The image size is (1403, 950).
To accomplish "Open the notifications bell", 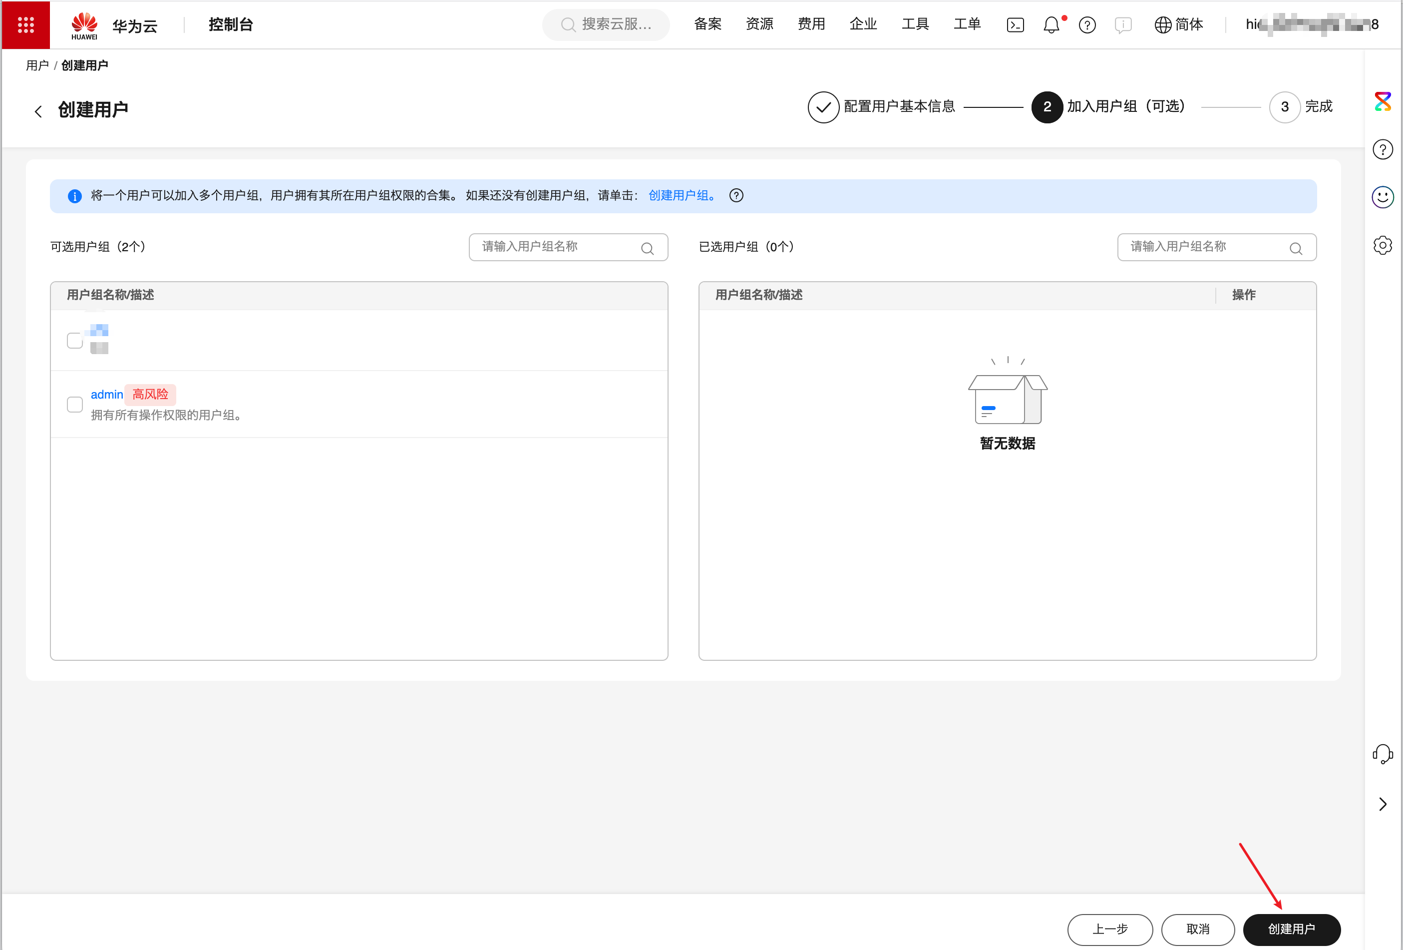I will 1051,25.
